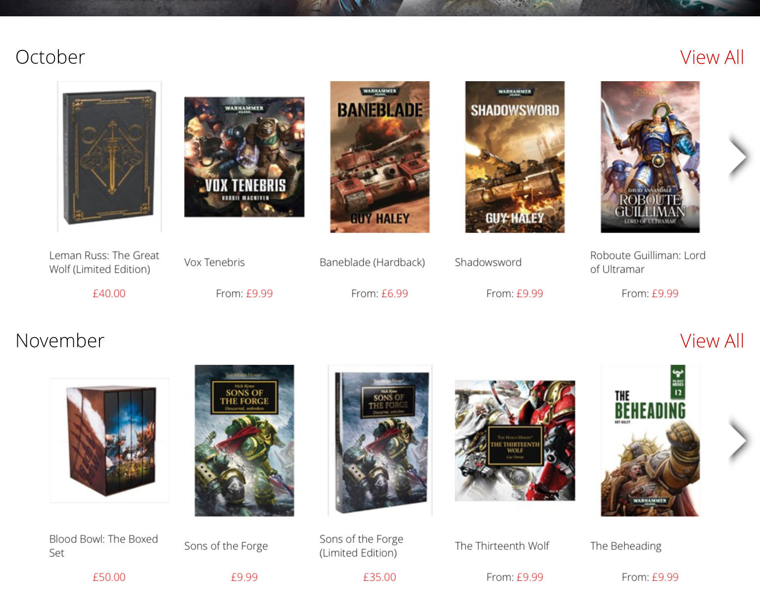Image resolution: width=760 pixels, height=594 pixels.
Task: Open the Blood Bowl: The Boxed Set title
Action: click(x=103, y=546)
